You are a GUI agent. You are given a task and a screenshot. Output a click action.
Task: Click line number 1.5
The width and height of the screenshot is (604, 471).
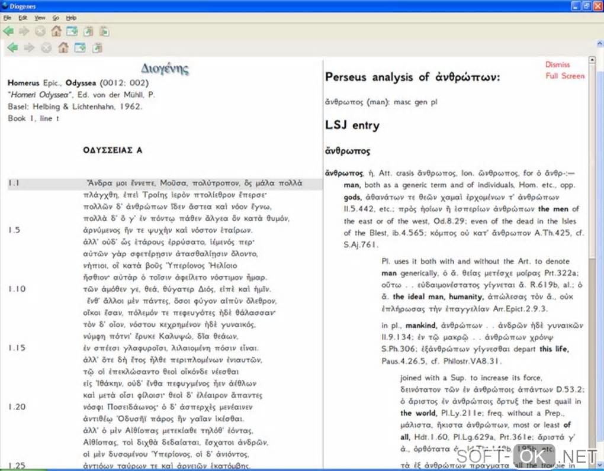14,230
